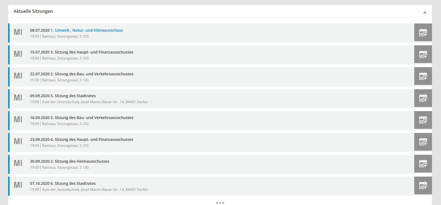
Task: Add 16.09.2020 Bau- und Verkehrsausschuss to calendar
Action: coord(423,120)
